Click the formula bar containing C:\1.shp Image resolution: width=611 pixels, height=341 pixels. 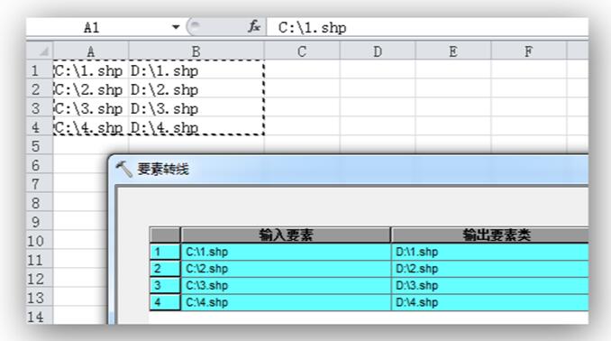(x=427, y=27)
